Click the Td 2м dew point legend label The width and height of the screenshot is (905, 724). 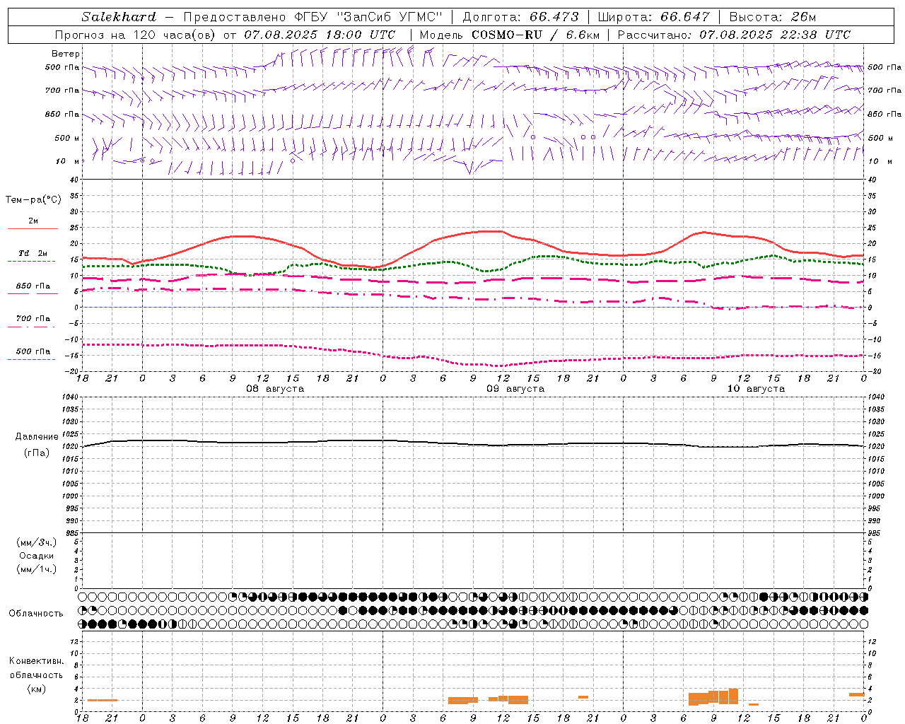point(33,253)
